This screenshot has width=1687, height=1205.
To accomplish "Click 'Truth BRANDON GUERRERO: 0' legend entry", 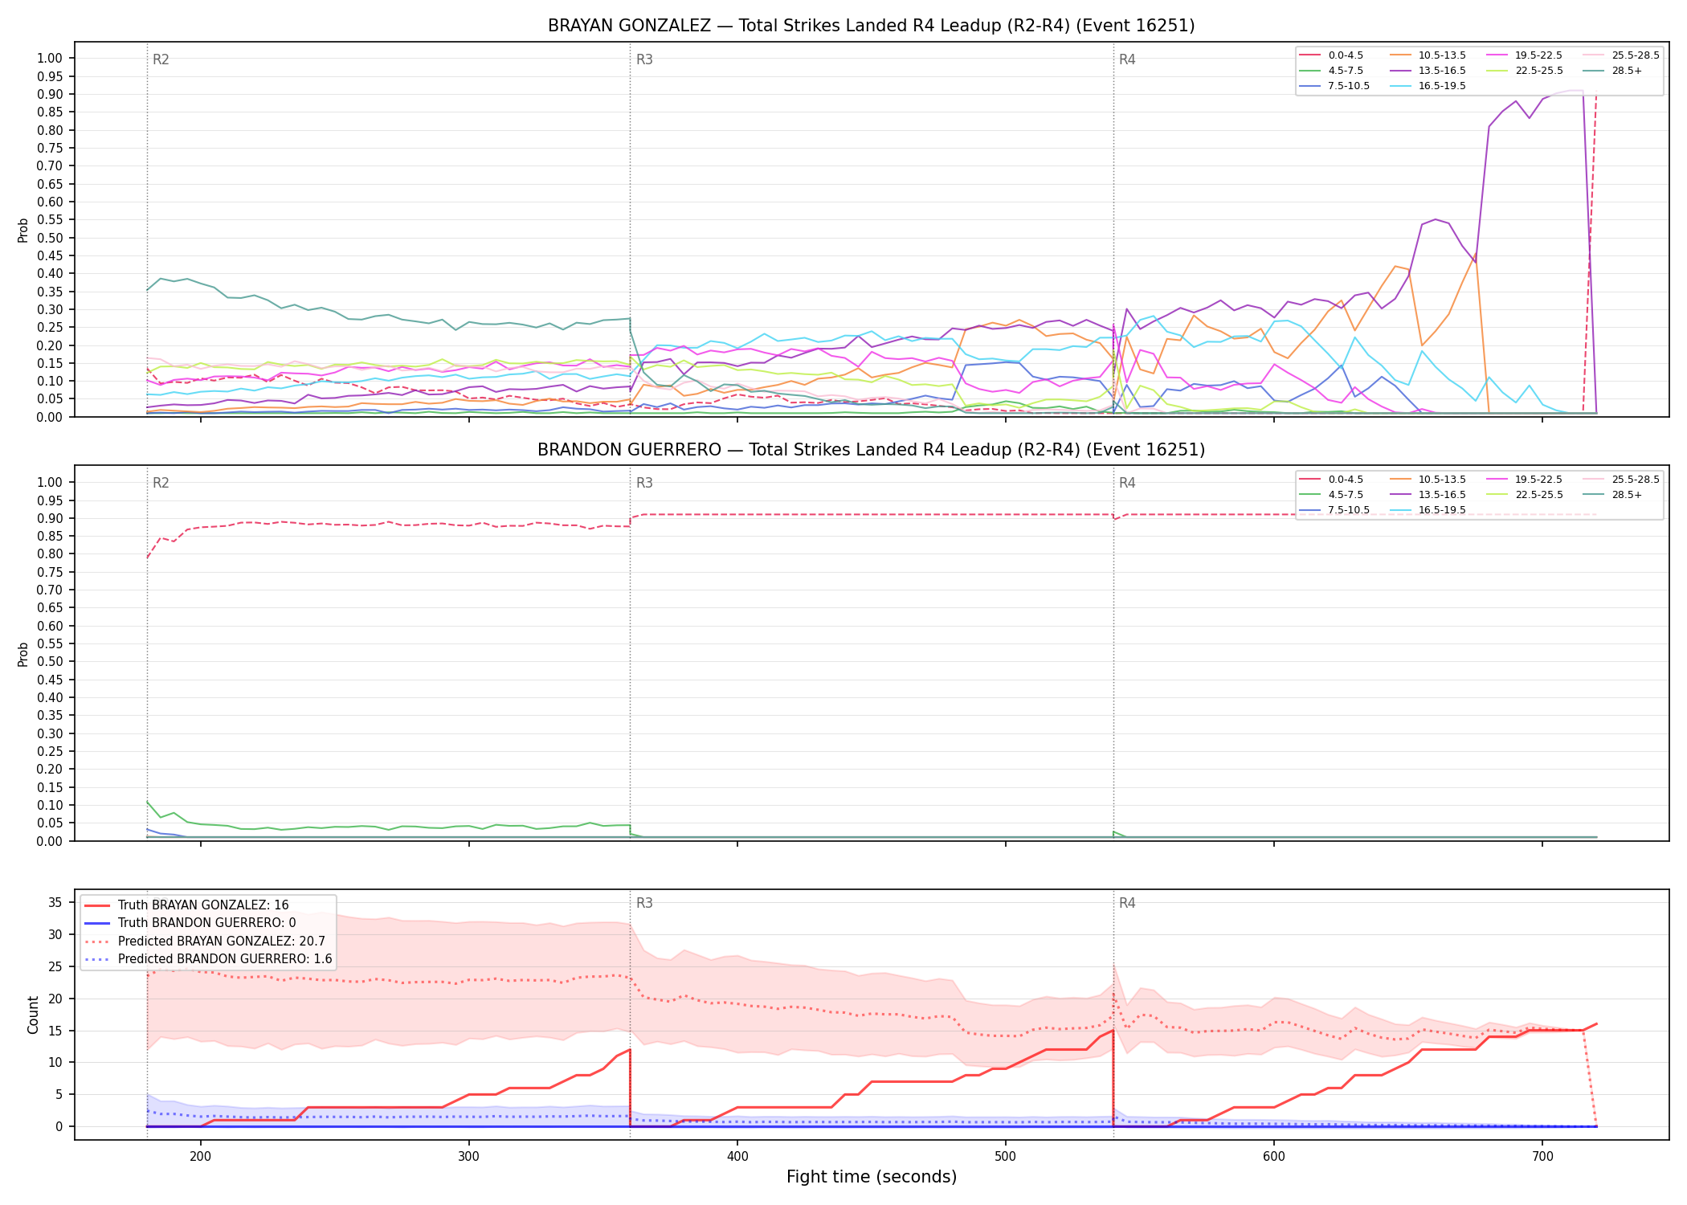I will 190,923.
